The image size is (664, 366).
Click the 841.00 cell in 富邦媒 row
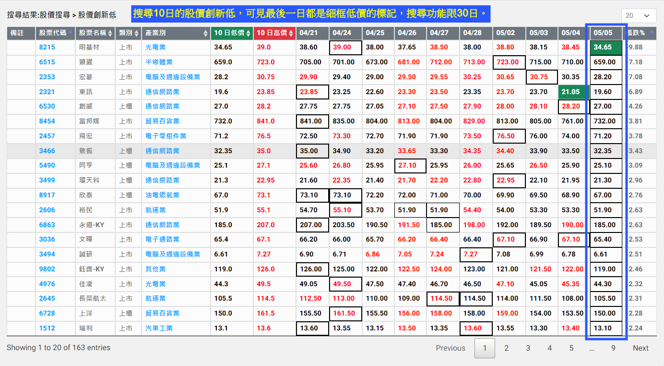(313, 121)
